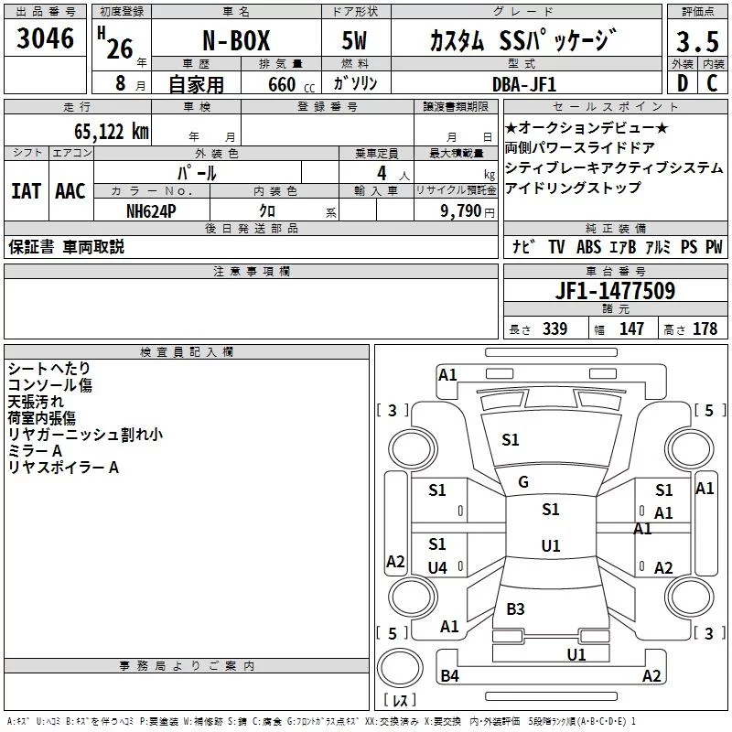The width and height of the screenshot is (732, 732).
Task: Click the air conditioner value AAC
Action: click(x=70, y=191)
